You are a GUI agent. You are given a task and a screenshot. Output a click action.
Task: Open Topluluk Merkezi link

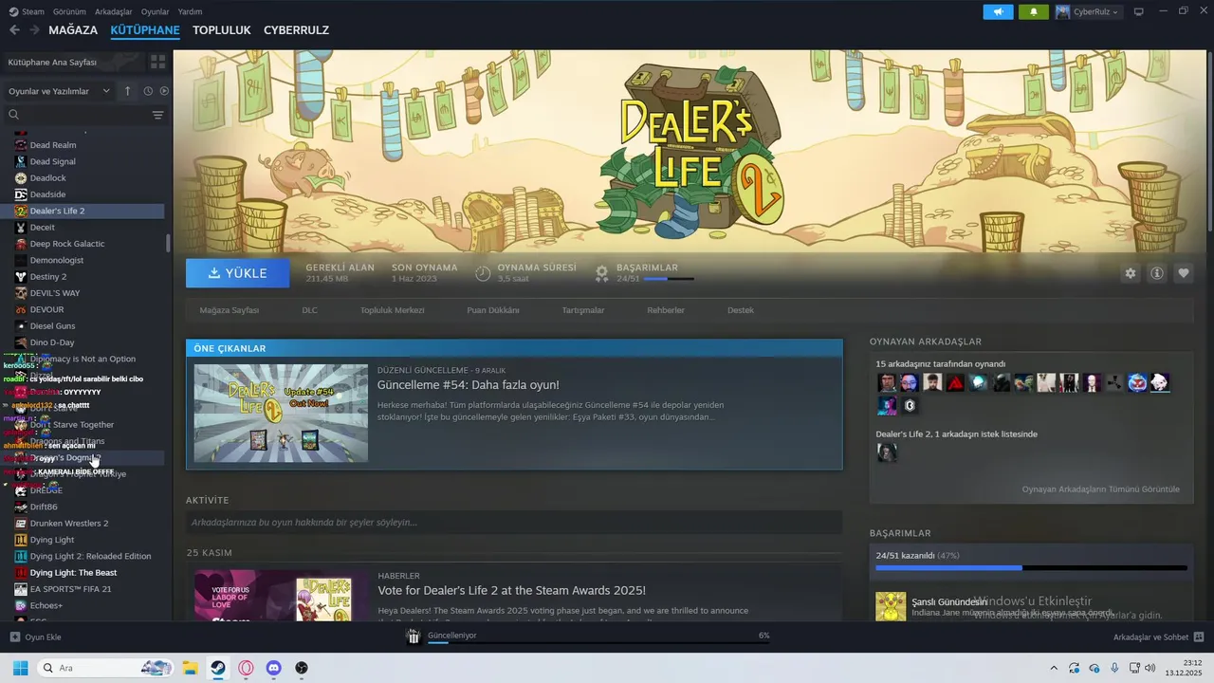392,310
